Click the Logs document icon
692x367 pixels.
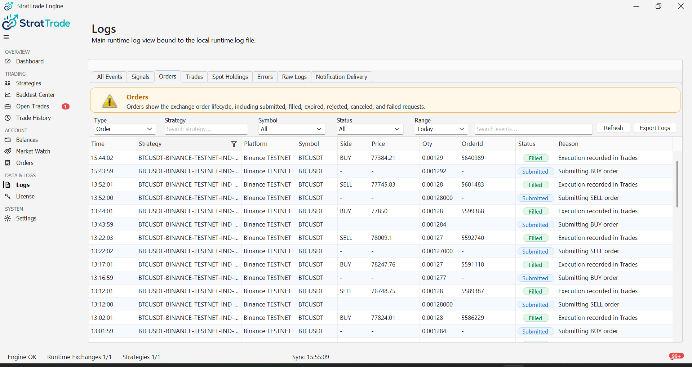coord(8,185)
